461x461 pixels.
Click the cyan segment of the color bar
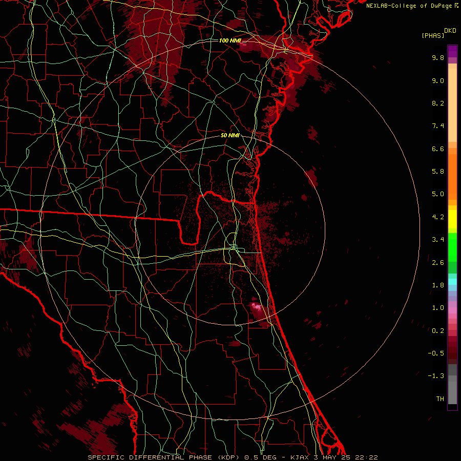tap(452, 282)
